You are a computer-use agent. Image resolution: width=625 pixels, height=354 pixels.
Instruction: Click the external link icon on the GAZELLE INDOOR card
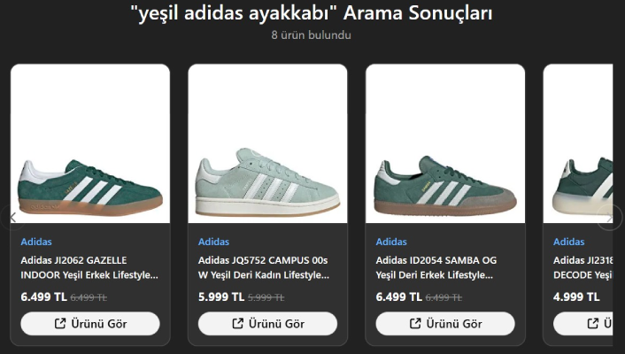click(x=60, y=324)
